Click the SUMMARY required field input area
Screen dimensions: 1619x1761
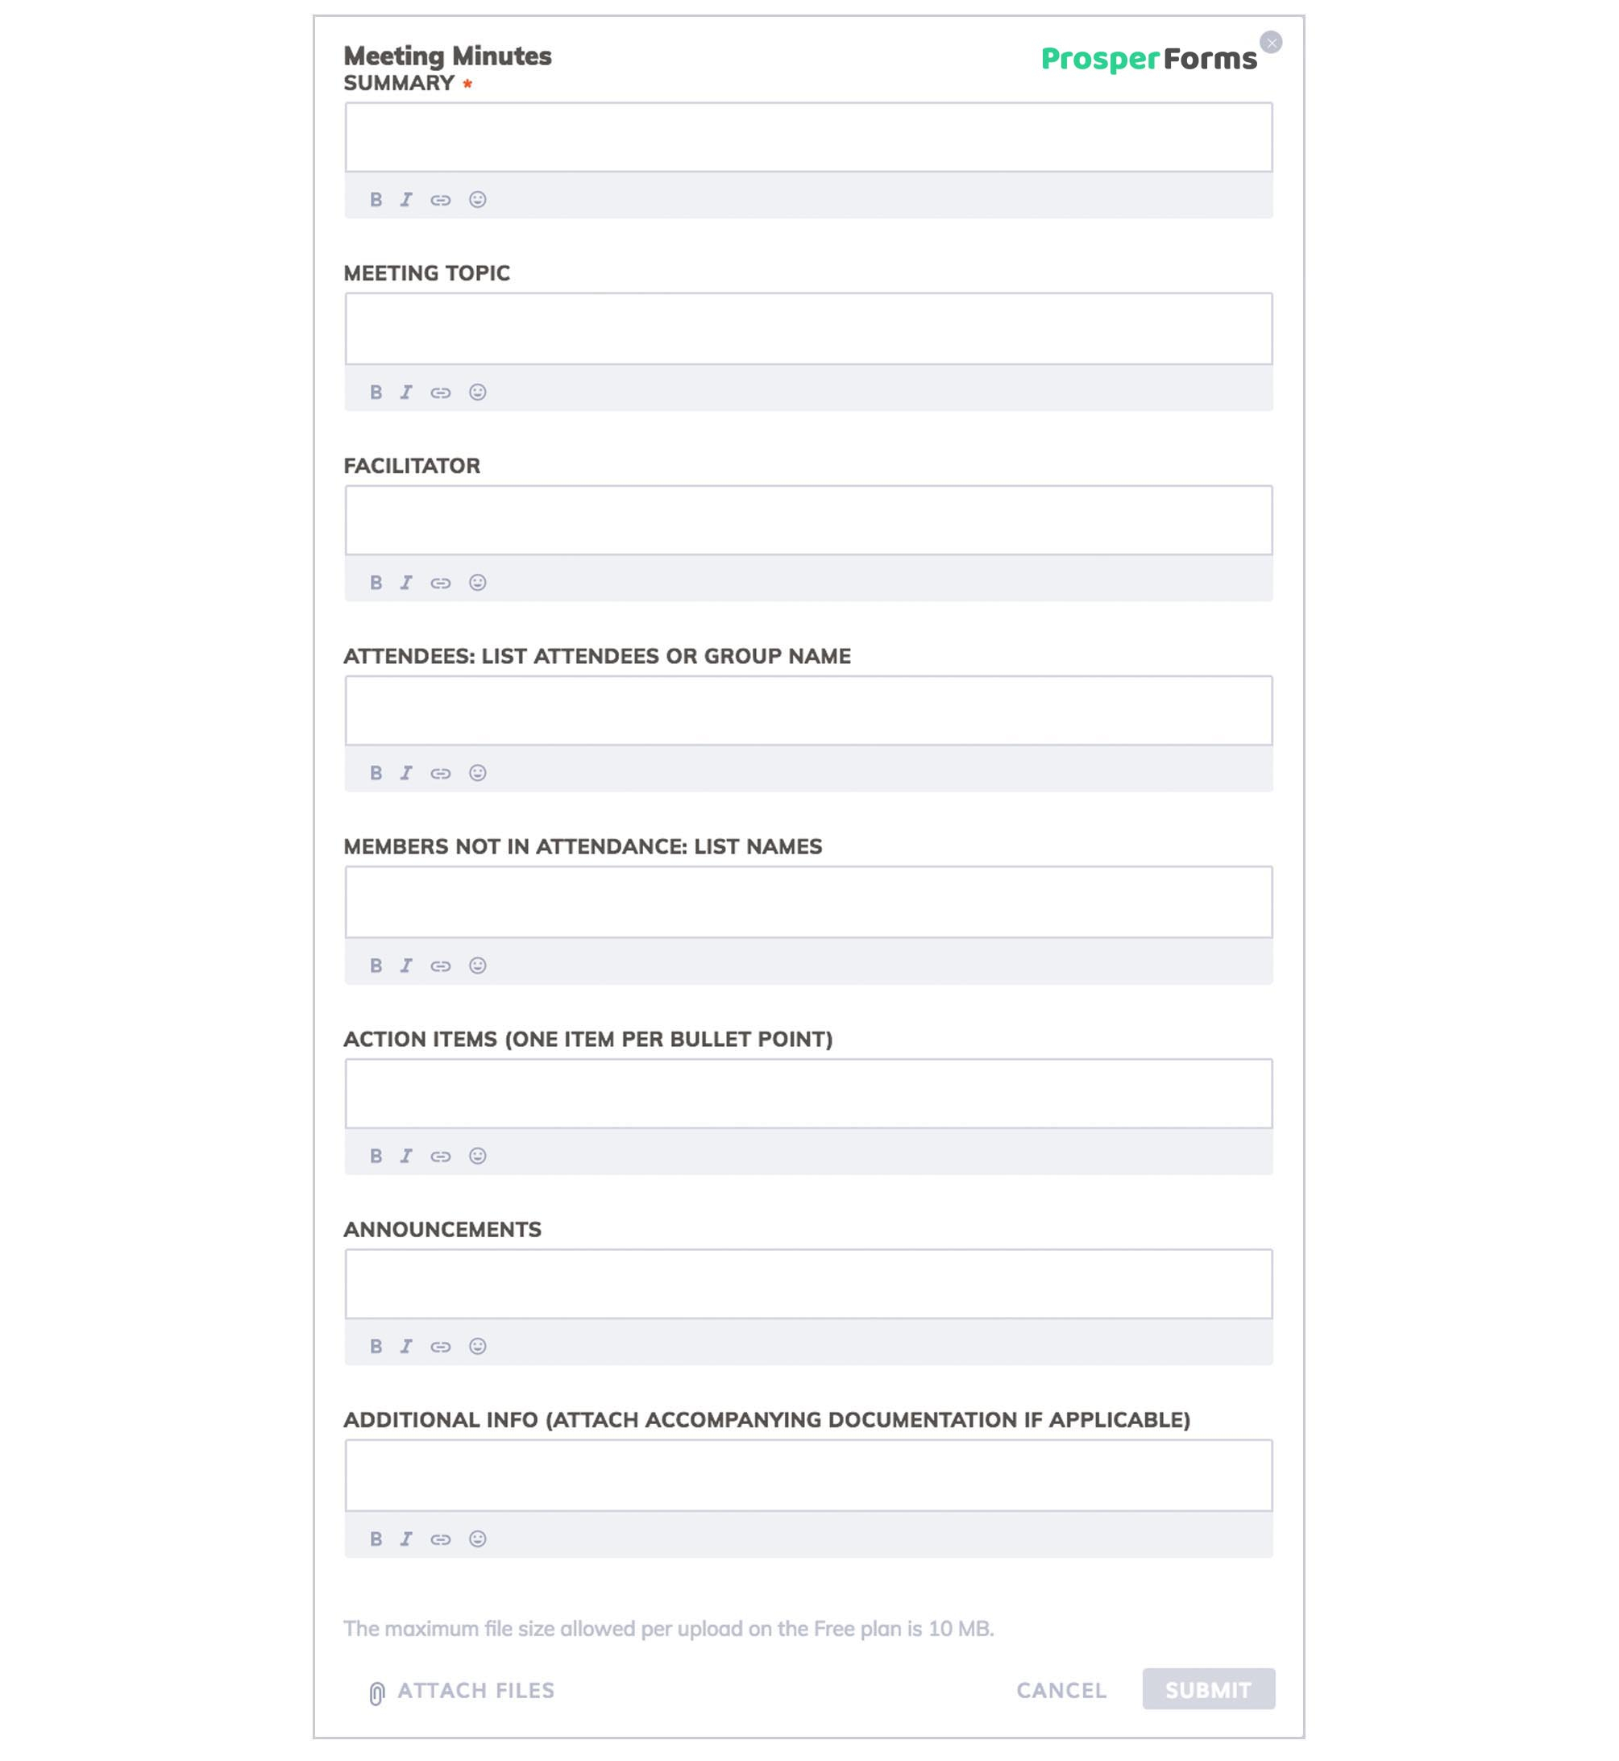[808, 139]
